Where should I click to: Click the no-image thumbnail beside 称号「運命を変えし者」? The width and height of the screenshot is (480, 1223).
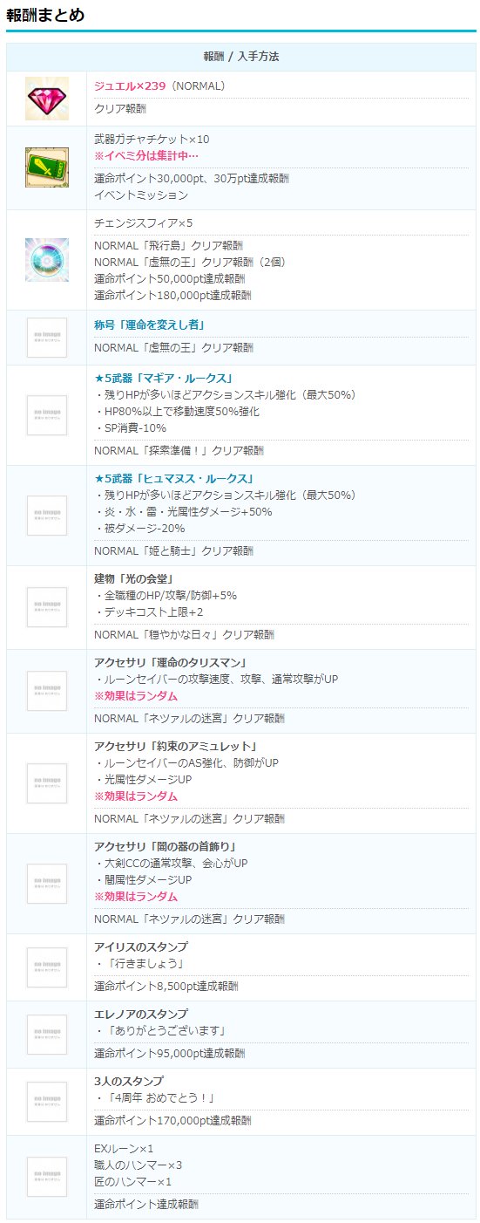coord(46,338)
